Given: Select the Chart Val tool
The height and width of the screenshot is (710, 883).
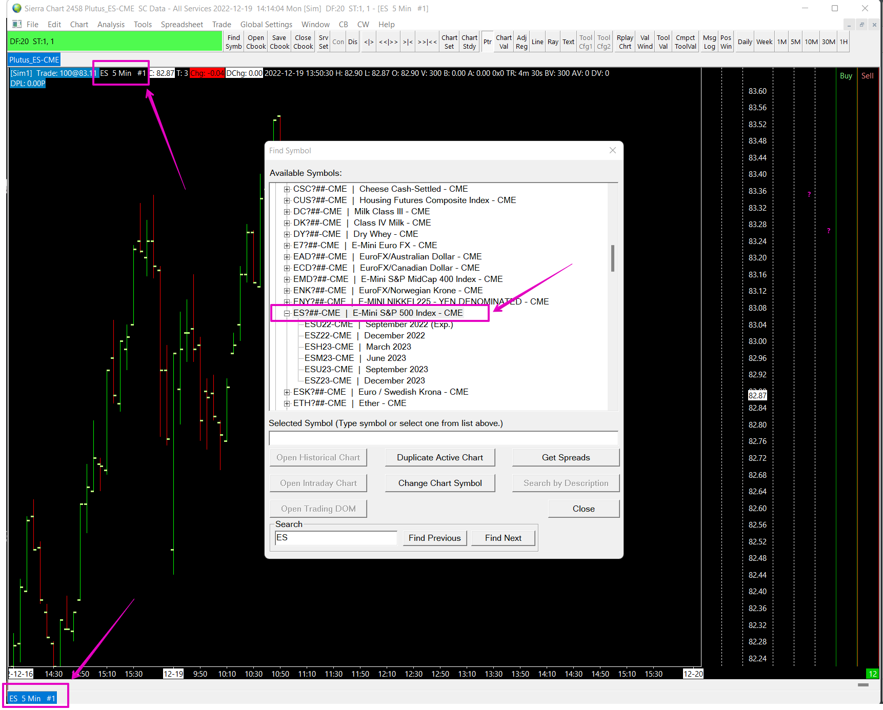Looking at the screenshot, I should click(x=504, y=42).
